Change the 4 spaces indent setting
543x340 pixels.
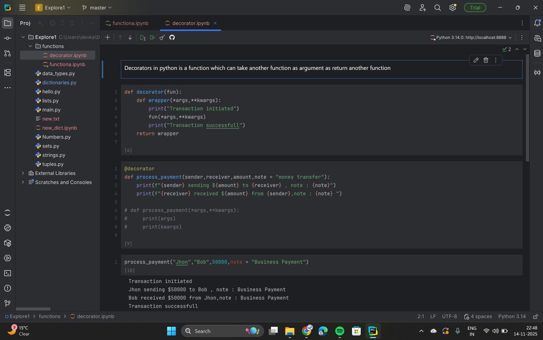point(477,316)
